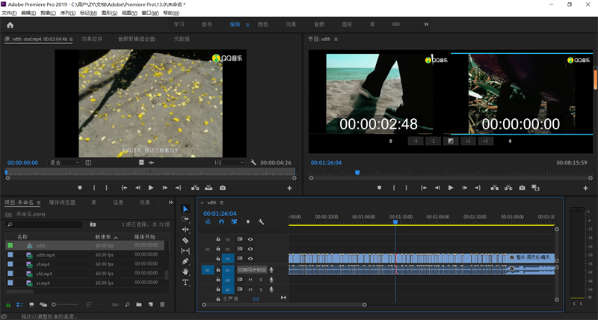This screenshot has width=598, height=320.
Task: Open the 1/2 playback resolution dropdown
Action: (x=228, y=162)
